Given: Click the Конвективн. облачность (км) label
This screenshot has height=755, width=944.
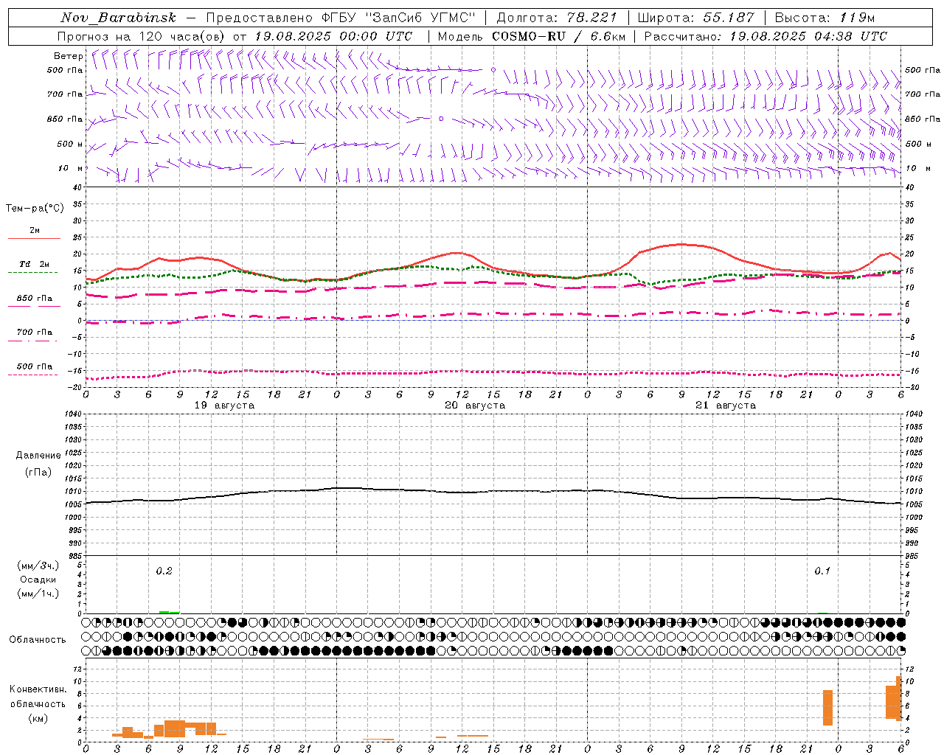Looking at the screenshot, I should (x=38, y=704).
